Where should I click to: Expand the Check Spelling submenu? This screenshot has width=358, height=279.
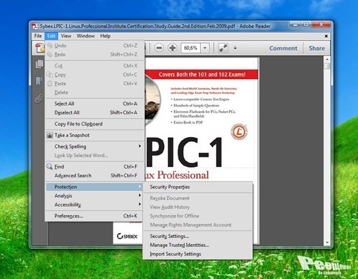[x=95, y=147]
